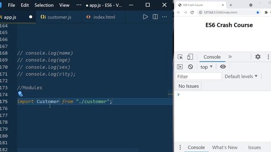
Task: Click the browser address bar URL
Action: tap(220, 12)
